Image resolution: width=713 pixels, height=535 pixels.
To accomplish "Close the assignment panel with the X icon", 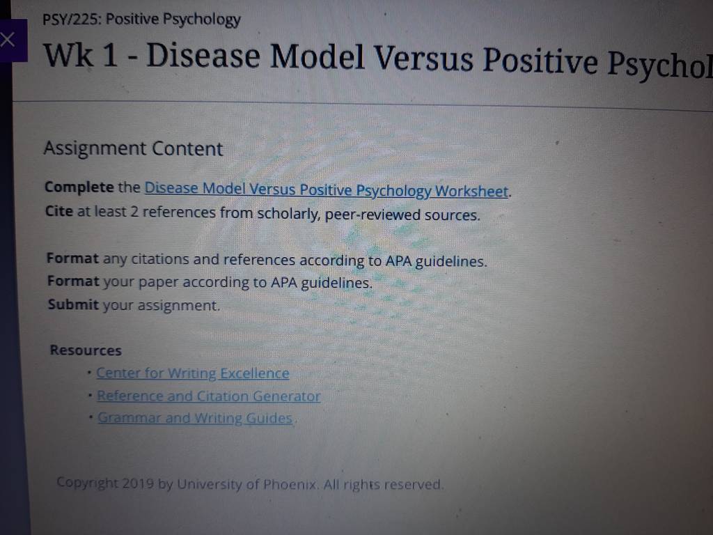I will [7, 40].
